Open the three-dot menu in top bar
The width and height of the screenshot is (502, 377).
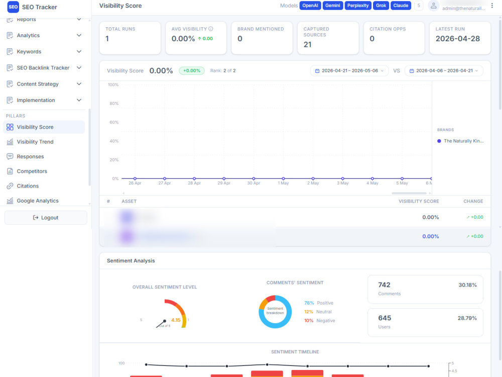(x=492, y=6)
